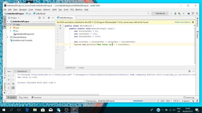
Task: Expand the .idea folder
Action: 10,24
